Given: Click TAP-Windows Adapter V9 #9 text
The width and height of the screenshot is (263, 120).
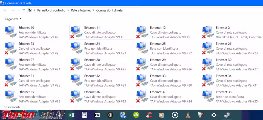Looking at the screenshot, I should pos(170,37).
